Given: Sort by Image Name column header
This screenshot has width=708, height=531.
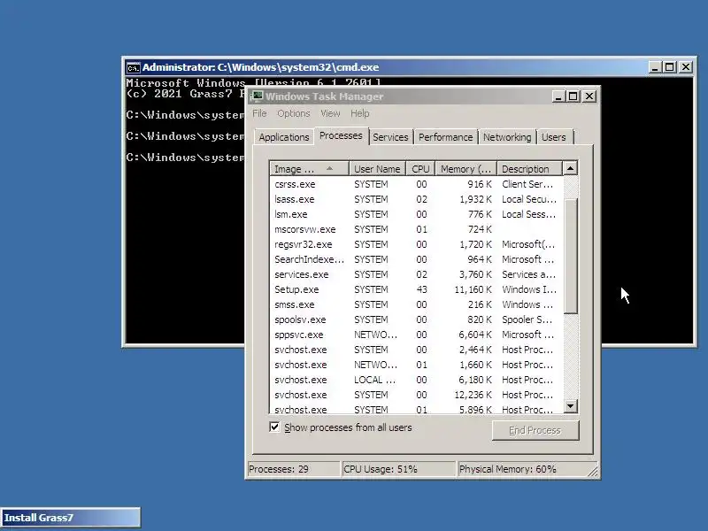Looking at the screenshot, I should [309, 169].
